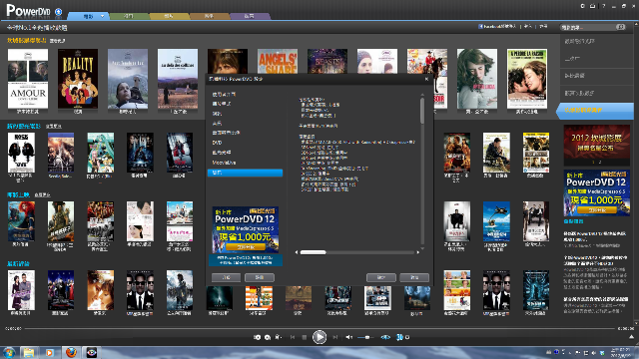Click the PowerDVD taskbar icon
The image size is (639, 359).
pyautogui.click(x=91, y=352)
